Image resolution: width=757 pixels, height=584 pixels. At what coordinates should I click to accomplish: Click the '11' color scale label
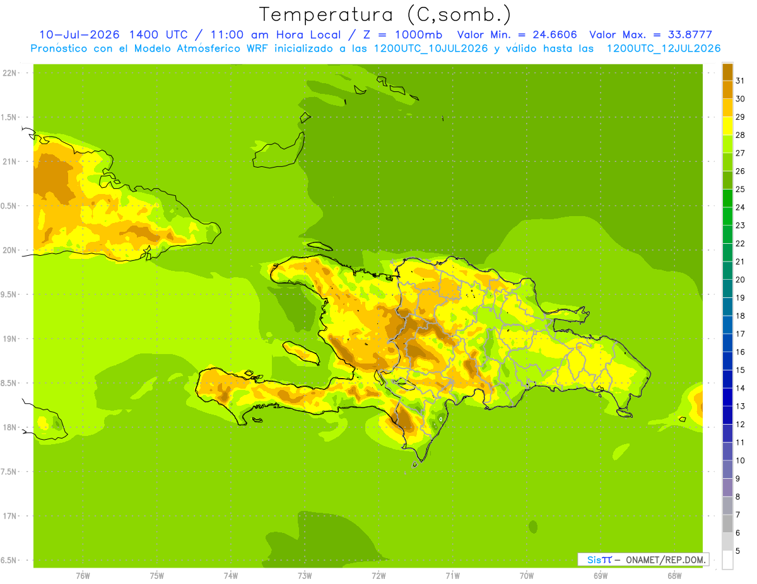[740, 442]
